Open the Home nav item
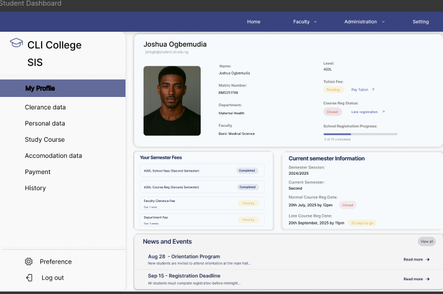The height and width of the screenshot is (294, 443). (253, 22)
